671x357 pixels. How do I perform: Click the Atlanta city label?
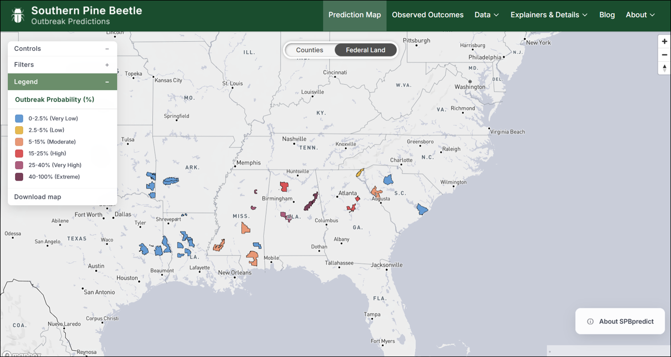click(x=348, y=193)
